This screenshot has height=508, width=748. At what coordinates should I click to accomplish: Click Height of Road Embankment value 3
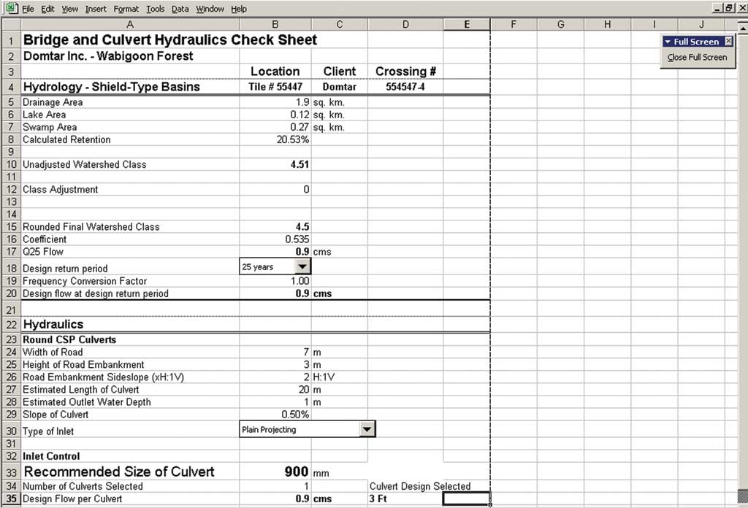[275, 364]
